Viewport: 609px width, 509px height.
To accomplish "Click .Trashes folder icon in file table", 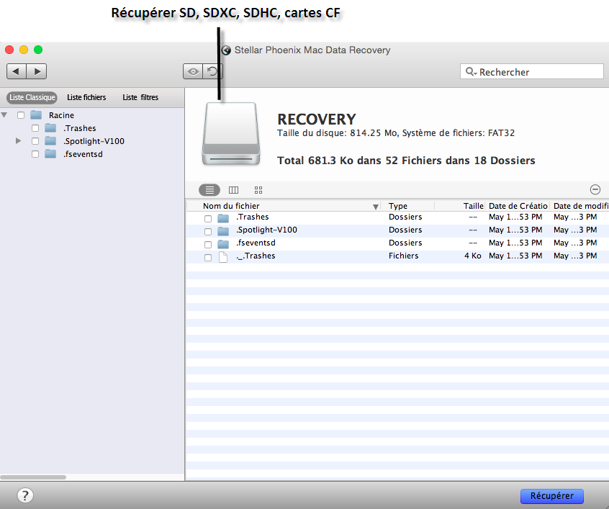I will click(223, 218).
